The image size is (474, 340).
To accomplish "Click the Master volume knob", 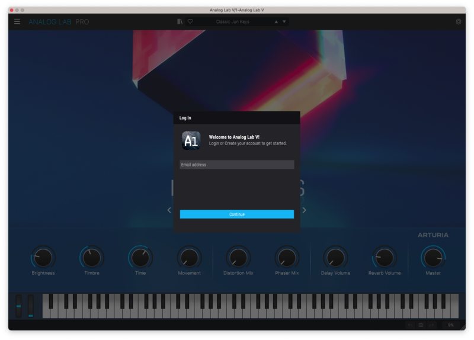I will click(x=433, y=258).
